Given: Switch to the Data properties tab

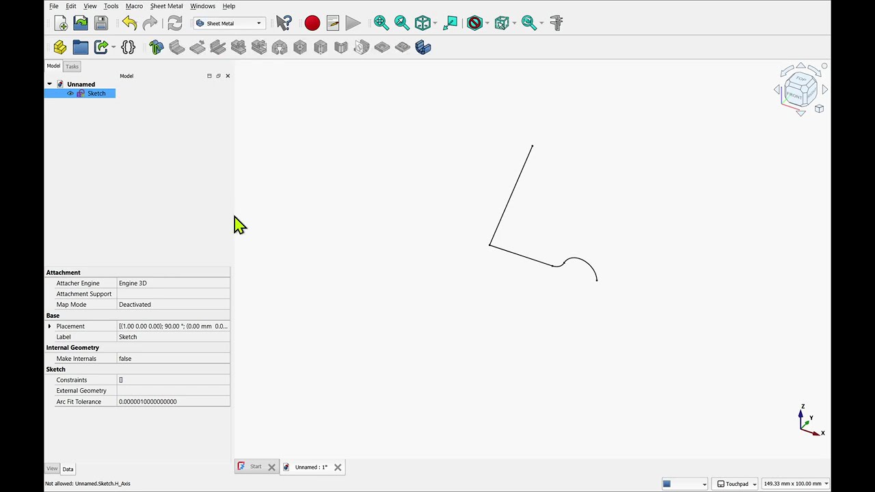Looking at the screenshot, I should (x=68, y=469).
